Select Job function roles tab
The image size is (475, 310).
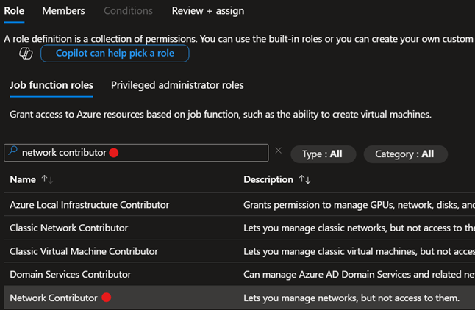[51, 85]
